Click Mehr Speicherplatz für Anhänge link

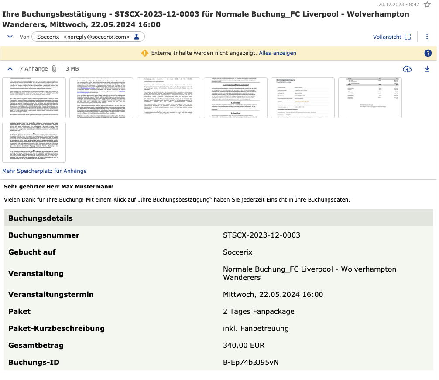pos(45,171)
